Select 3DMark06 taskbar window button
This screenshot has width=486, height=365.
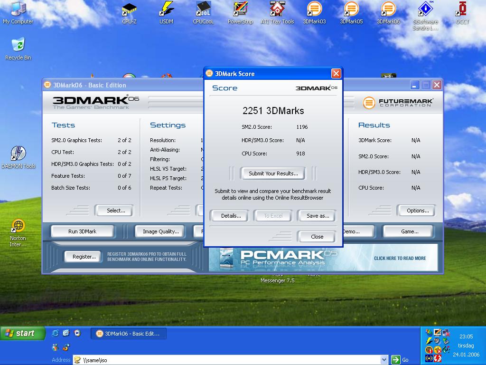[x=128, y=334]
